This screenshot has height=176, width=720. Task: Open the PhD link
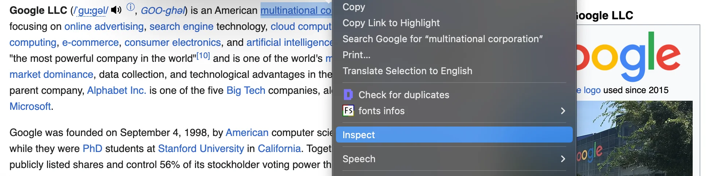pos(93,149)
